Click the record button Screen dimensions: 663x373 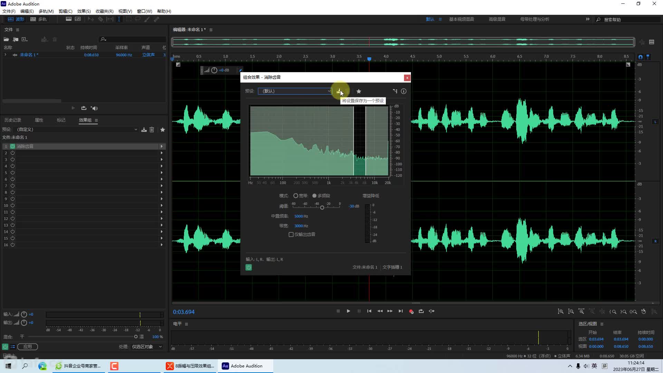(411, 311)
